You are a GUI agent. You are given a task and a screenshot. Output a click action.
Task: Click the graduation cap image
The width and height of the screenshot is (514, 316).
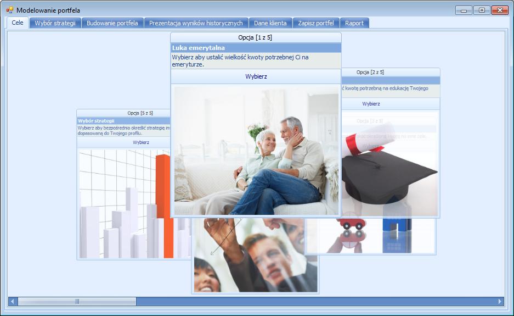click(x=389, y=164)
